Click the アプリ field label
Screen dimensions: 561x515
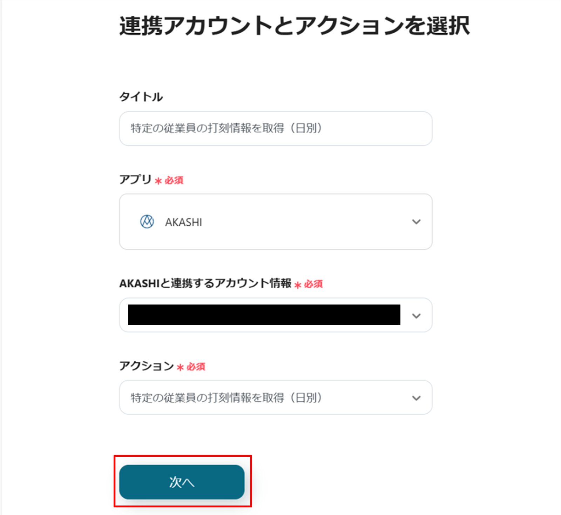pyautogui.click(x=135, y=179)
